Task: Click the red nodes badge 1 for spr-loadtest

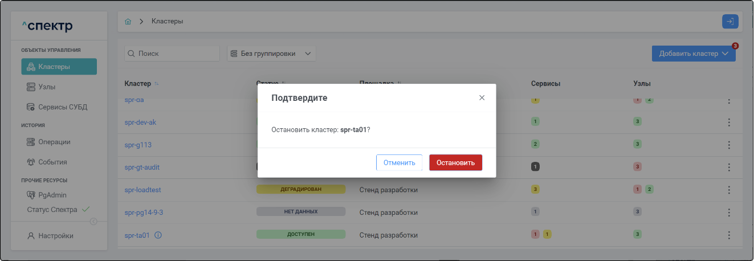Action: 638,189
